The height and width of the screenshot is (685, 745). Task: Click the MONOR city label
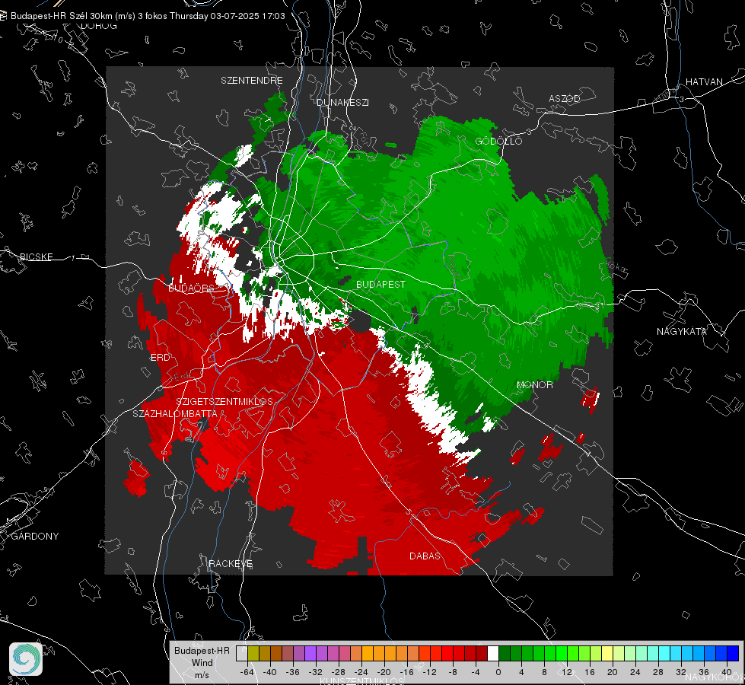coord(534,384)
